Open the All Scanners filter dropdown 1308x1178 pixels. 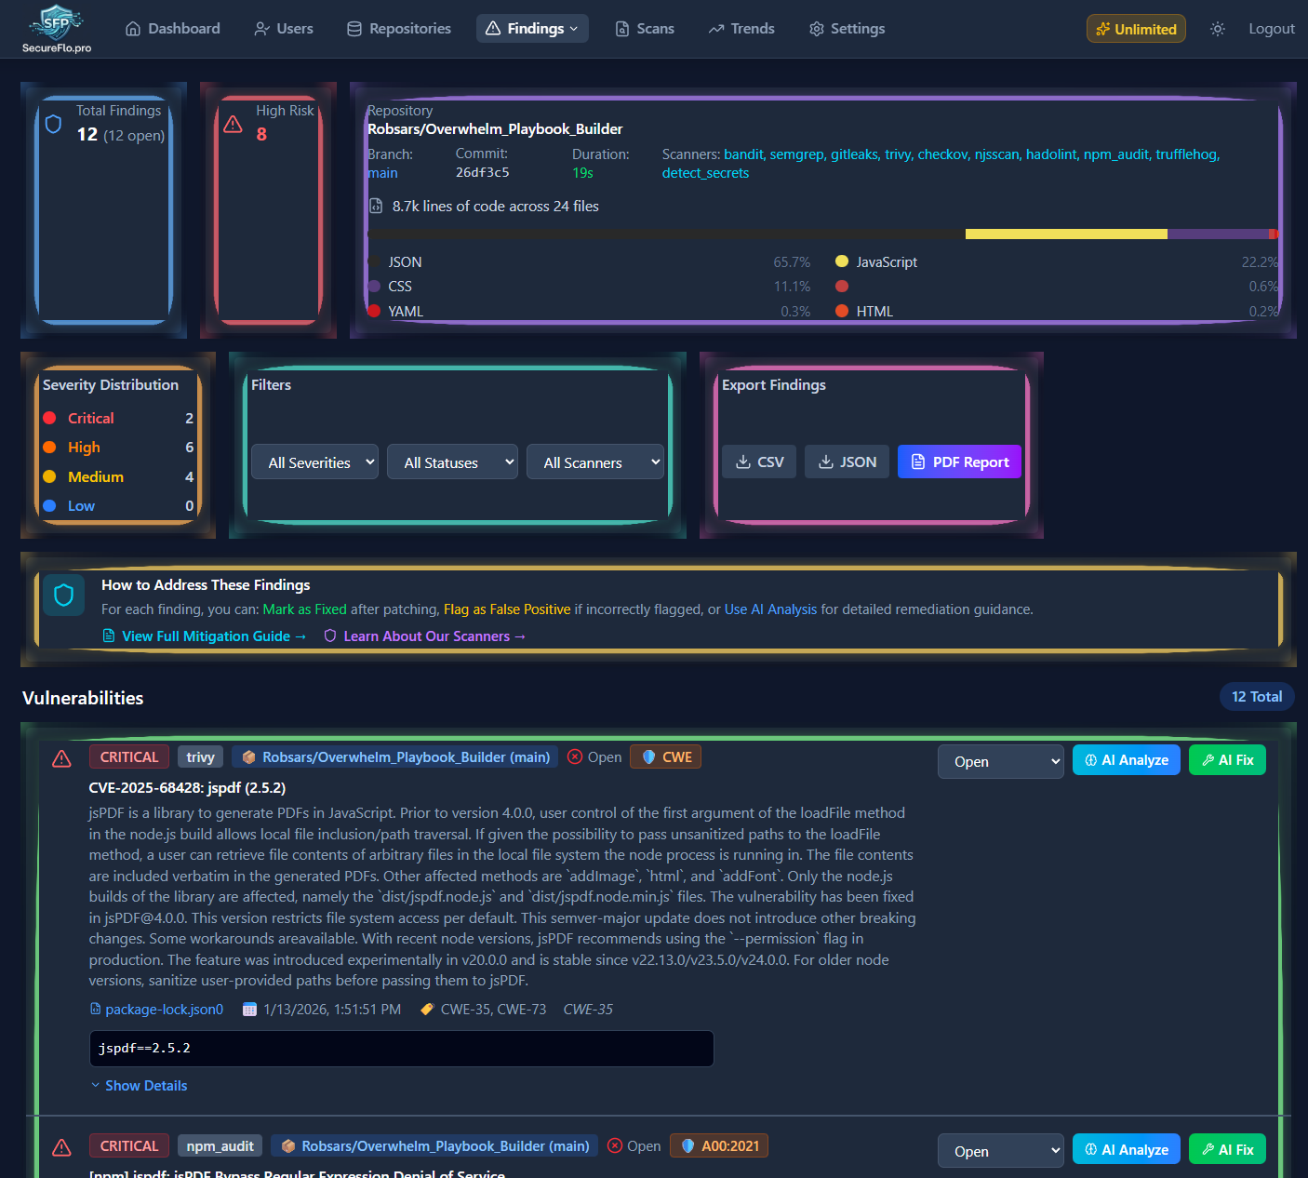pos(594,462)
